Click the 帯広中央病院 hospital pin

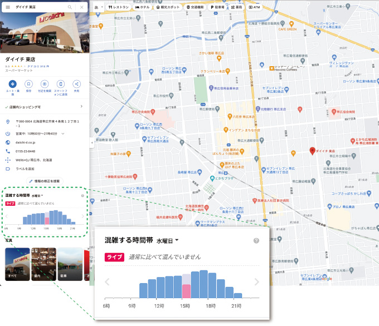153,112
